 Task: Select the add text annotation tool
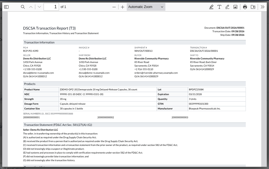click(219, 7)
